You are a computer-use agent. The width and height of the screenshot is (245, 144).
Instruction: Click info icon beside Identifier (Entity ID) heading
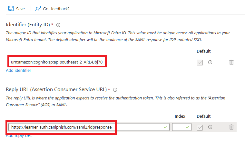pyautogui.click(x=58, y=25)
